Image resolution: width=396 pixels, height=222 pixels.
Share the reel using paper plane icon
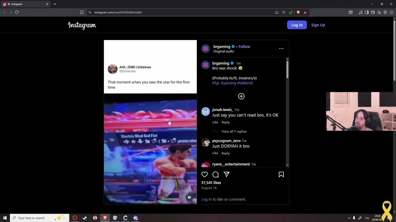click(x=226, y=175)
